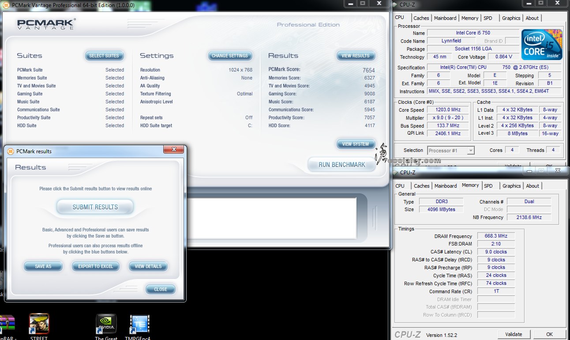Click the NVIDIA The Great desktop icon
Viewport: 570px width, 340px height.
pyautogui.click(x=106, y=325)
